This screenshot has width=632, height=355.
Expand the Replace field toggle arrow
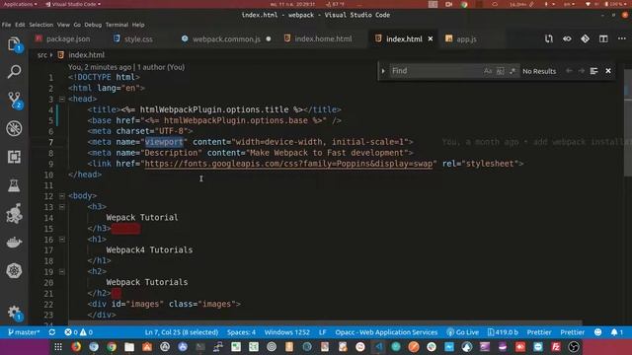[383, 71]
